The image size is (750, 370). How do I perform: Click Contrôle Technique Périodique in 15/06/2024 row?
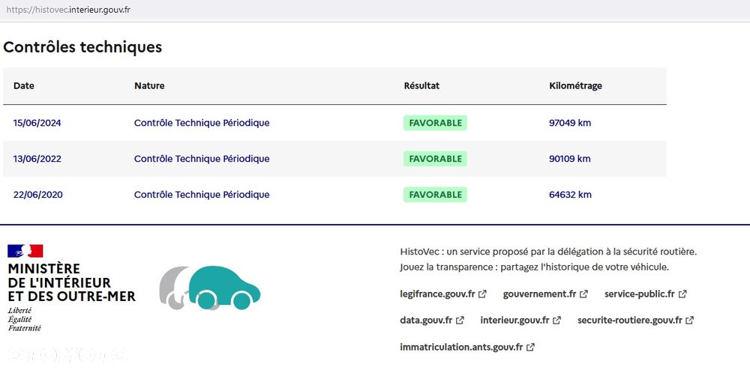pos(202,123)
